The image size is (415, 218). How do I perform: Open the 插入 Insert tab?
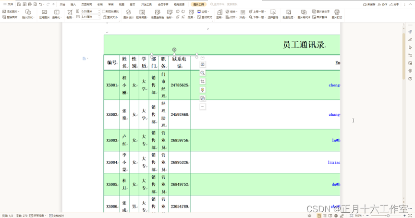(x=73, y=4)
